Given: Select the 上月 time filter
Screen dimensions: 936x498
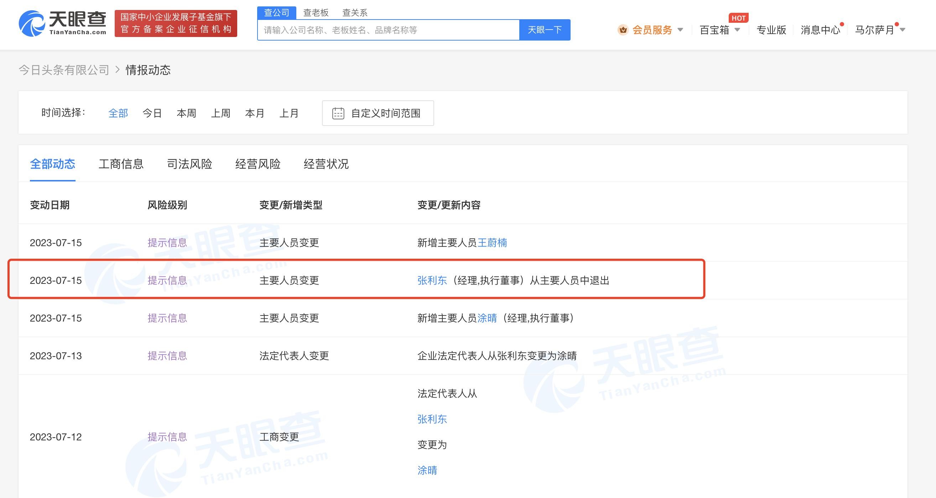Looking at the screenshot, I should click(x=289, y=113).
